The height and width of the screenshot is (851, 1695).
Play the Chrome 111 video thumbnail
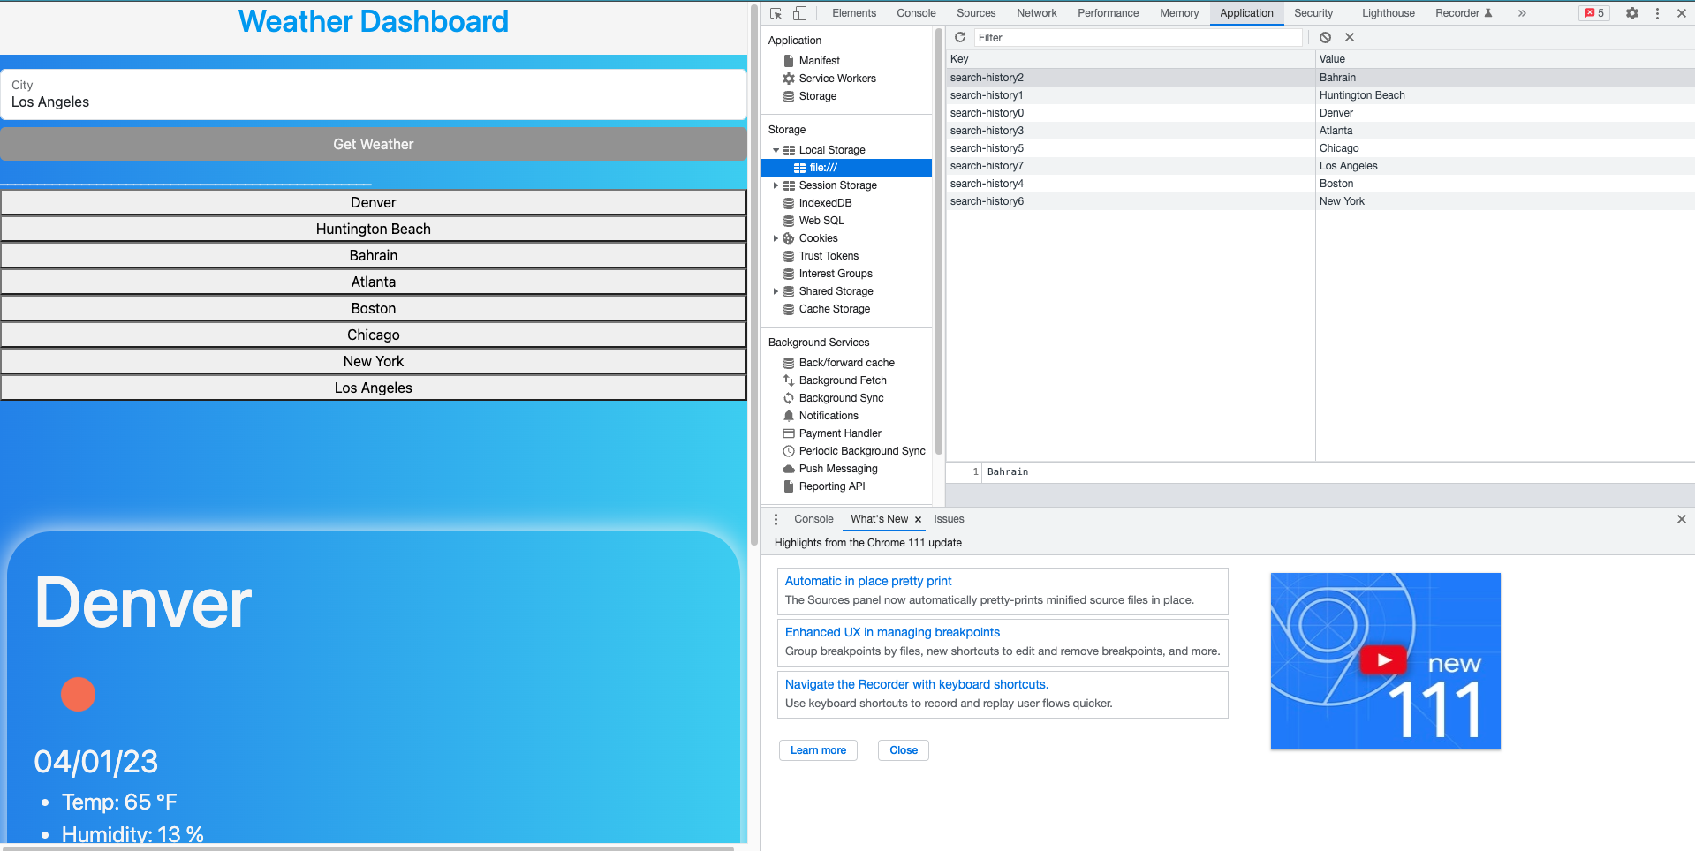point(1384,660)
